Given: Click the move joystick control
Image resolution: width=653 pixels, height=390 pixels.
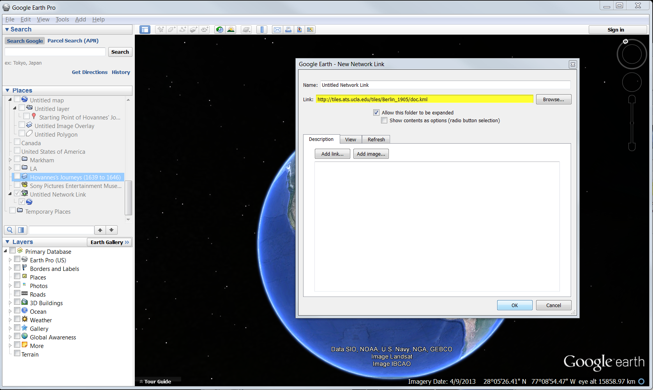Looking at the screenshot, I should coord(632,82).
